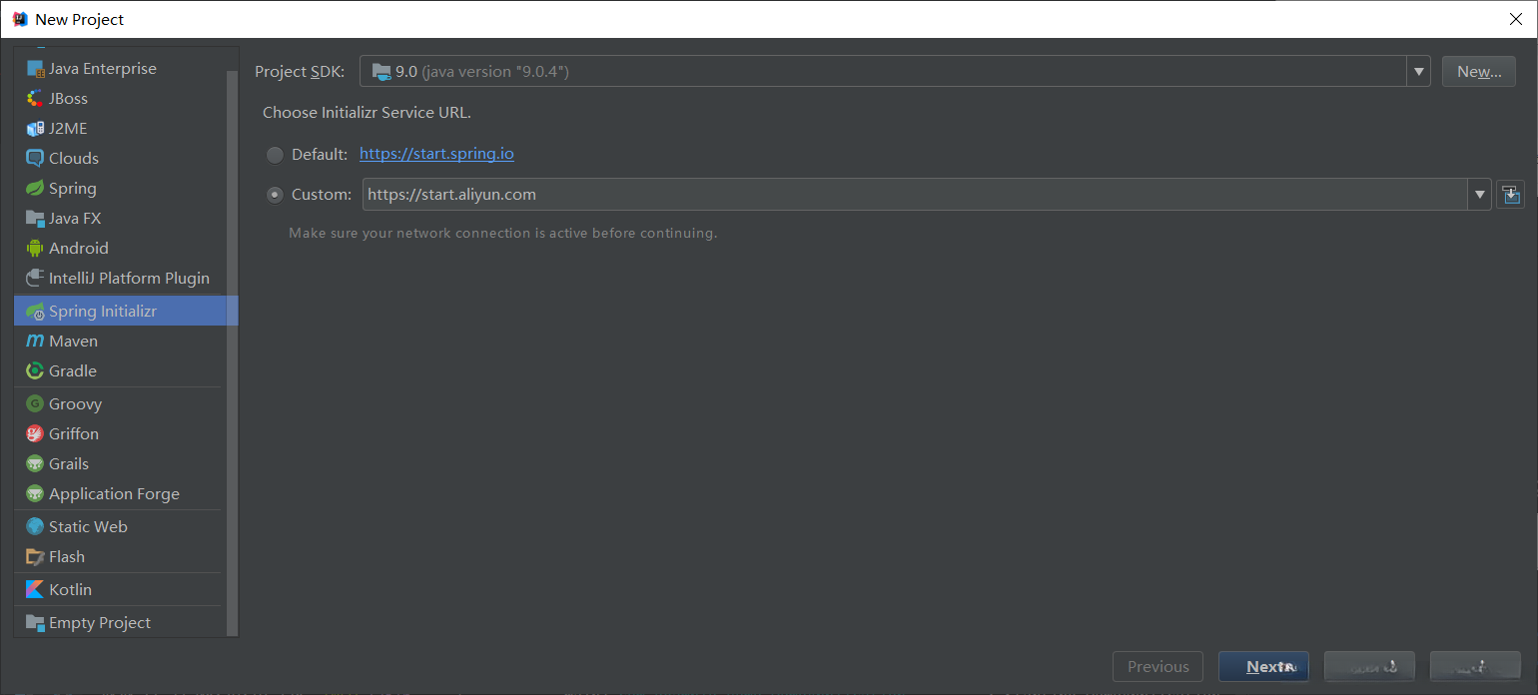1538x695 pixels.
Task: Choose the Android project icon
Action: click(x=36, y=249)
